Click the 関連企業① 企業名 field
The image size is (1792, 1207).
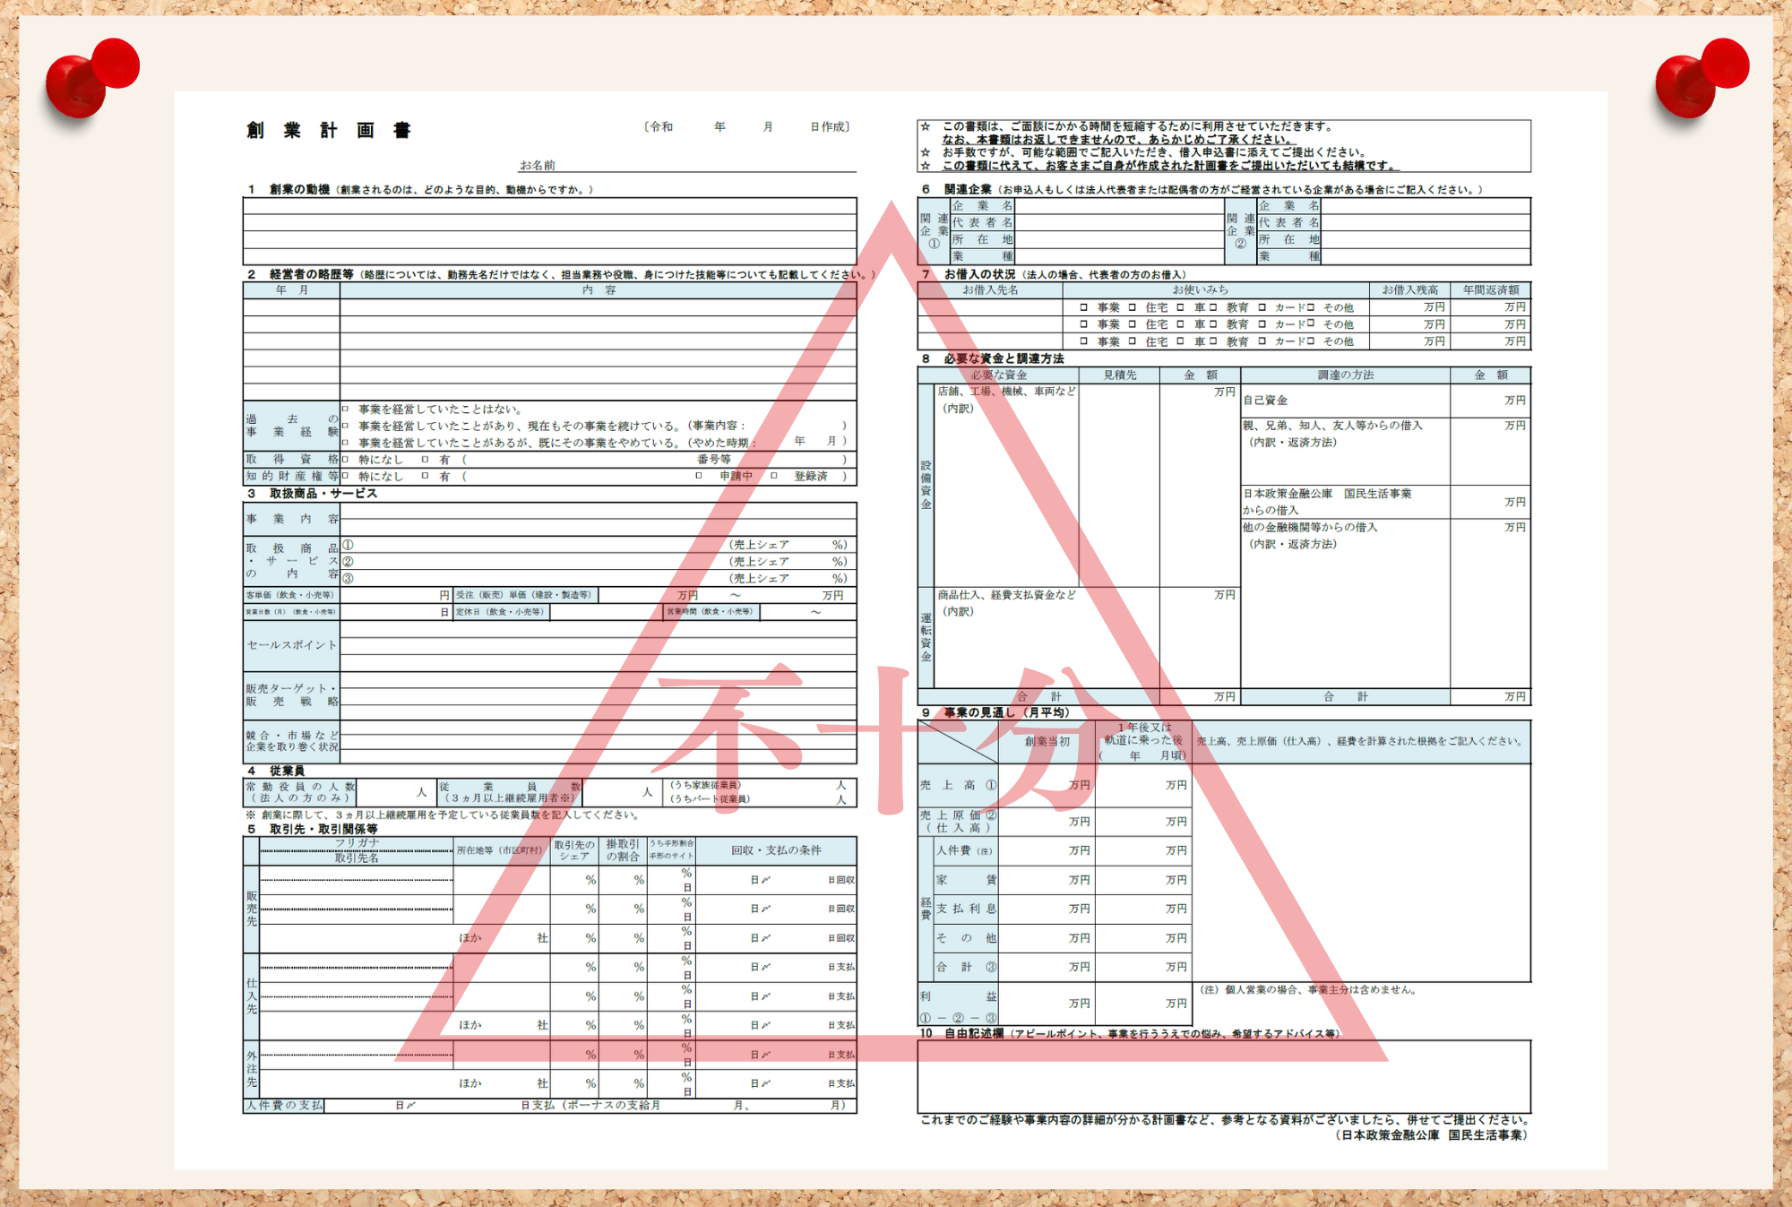point(1118,206)
